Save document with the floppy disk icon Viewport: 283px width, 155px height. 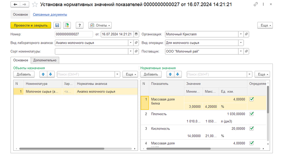(x=57, y=25)
